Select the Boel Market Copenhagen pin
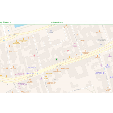Screen dimensions: 113x113 [x=22, y=92]
